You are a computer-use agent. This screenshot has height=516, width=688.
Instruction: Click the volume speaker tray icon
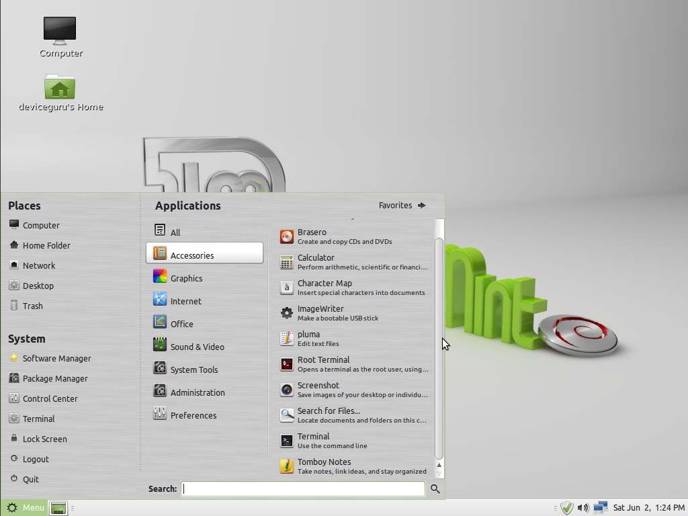583,508
